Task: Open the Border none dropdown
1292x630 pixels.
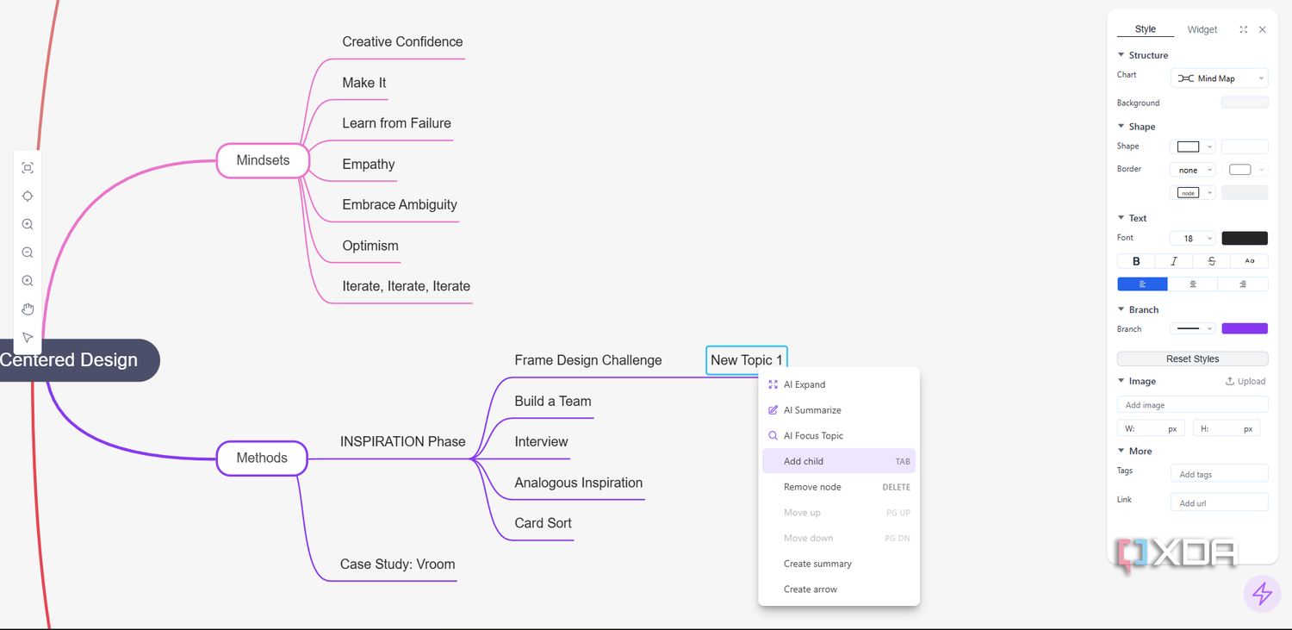Action: 1193,170
